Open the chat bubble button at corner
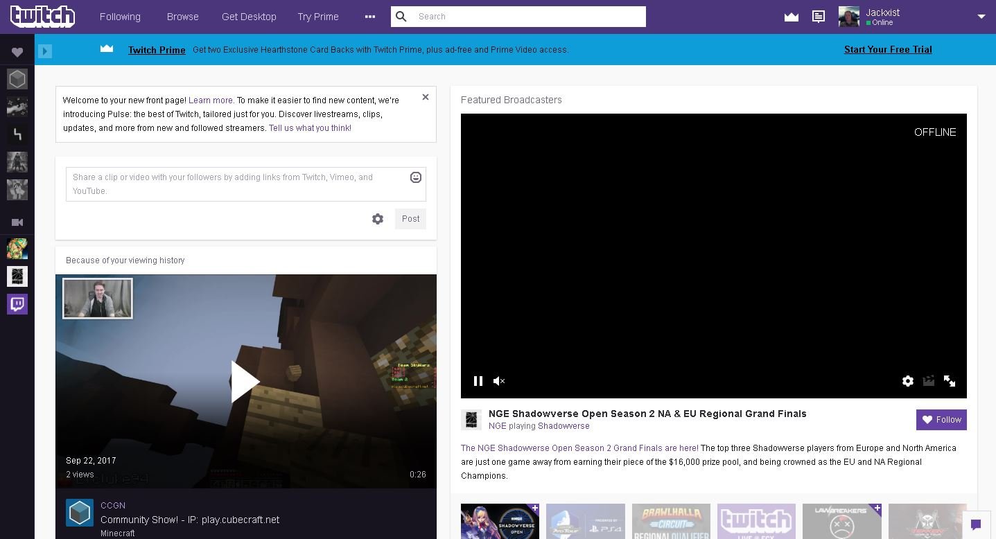Screen dimensions: 996x539 coord(976,524)
